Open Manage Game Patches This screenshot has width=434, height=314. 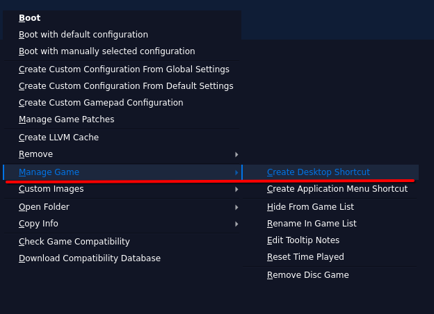[67, 119]
